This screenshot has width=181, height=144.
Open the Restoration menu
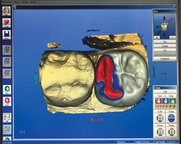[x=6, y=2]
